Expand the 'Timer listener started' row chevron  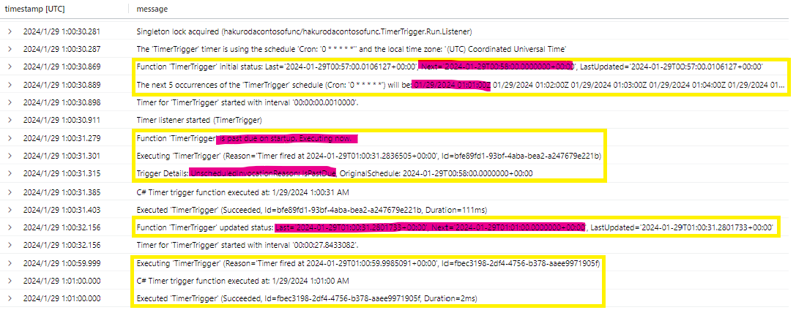tap(10, 120)
